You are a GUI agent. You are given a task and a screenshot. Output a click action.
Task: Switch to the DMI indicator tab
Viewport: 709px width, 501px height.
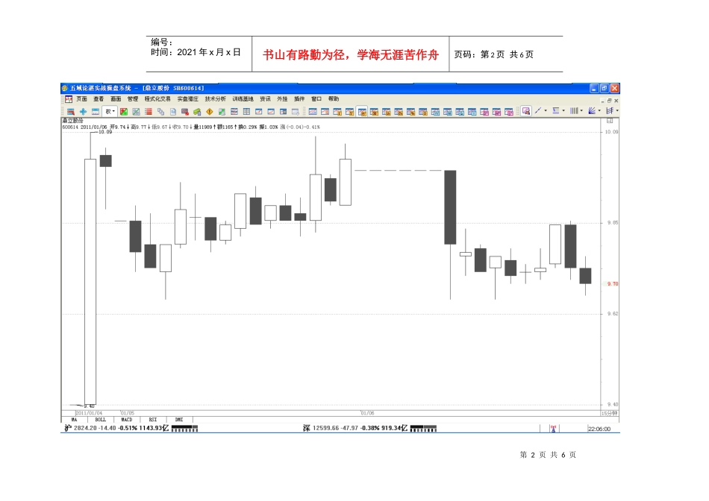(x=179, y=420)
